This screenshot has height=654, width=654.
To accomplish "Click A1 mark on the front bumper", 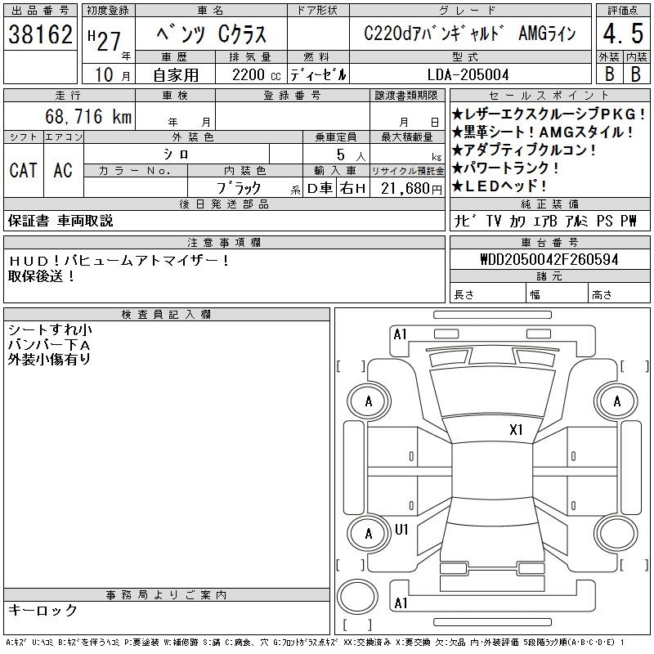I will pos(401,334).
